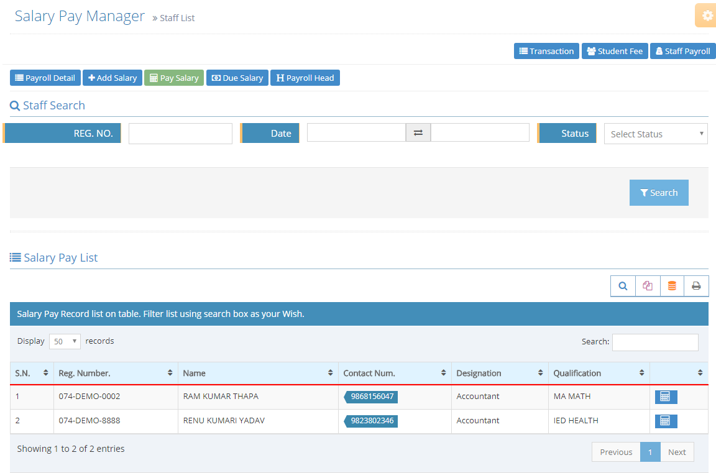
Task: Click the magnifier icon above the table
Action: click(x=623, y=286)
